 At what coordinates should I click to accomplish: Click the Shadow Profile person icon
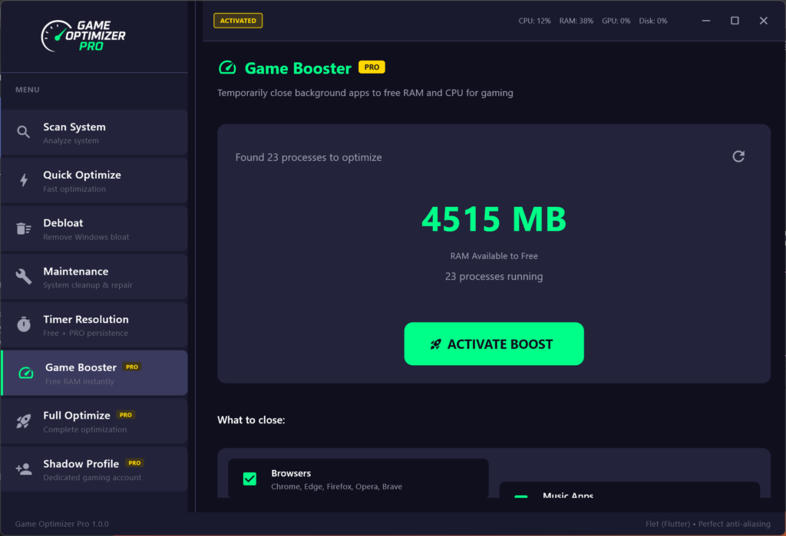coord(24,469)
